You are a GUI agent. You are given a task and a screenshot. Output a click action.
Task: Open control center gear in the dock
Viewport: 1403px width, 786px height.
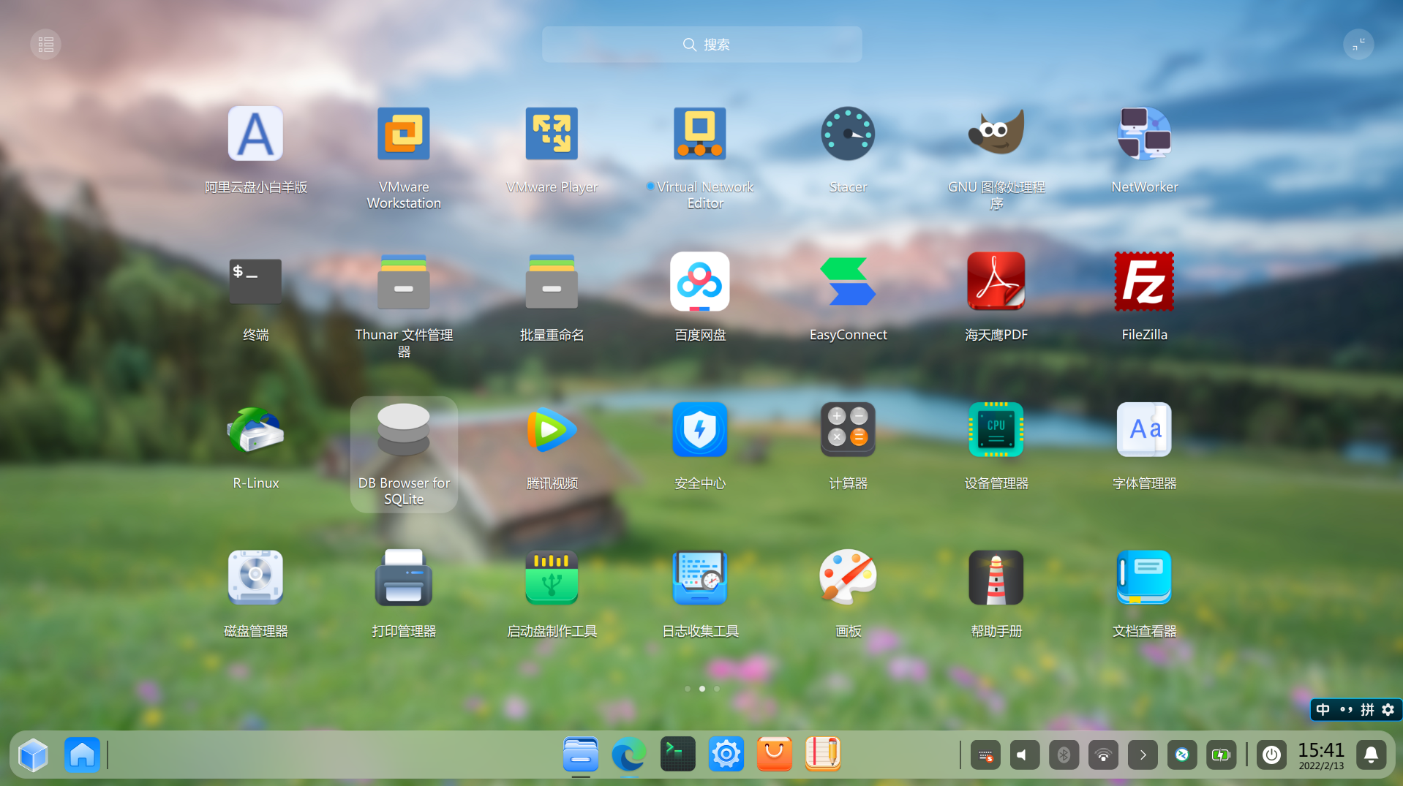pos(726,755)
